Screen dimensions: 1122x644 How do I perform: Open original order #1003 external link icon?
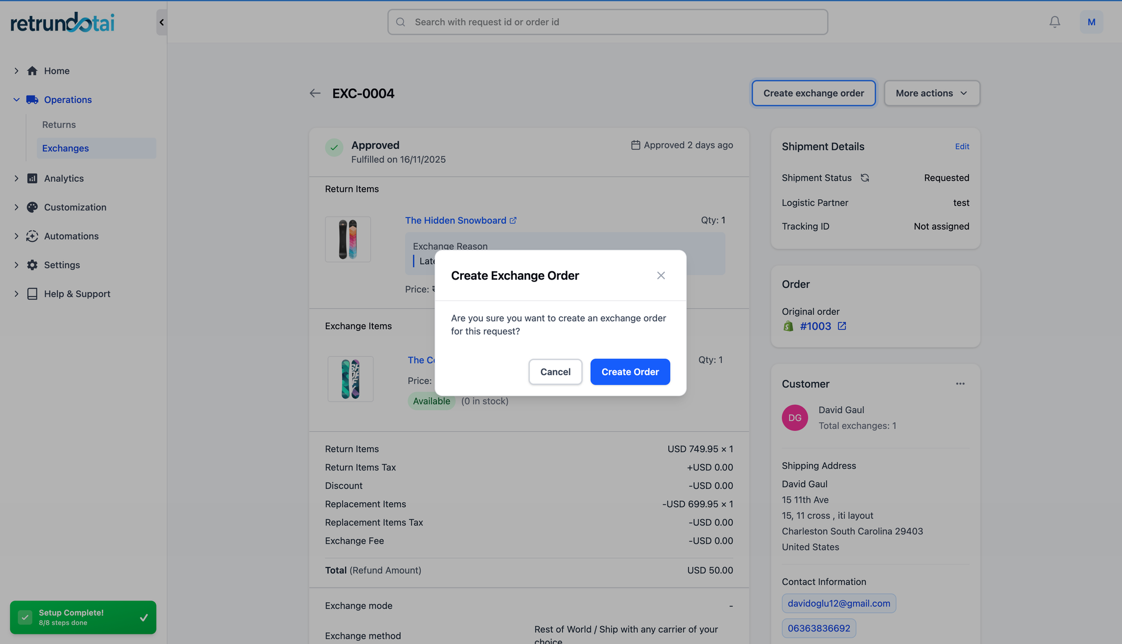click(x=841, y=326)
